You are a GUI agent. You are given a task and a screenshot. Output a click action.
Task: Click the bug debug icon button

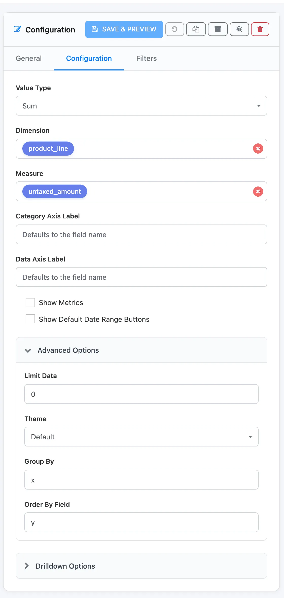[x=239, y=29]
